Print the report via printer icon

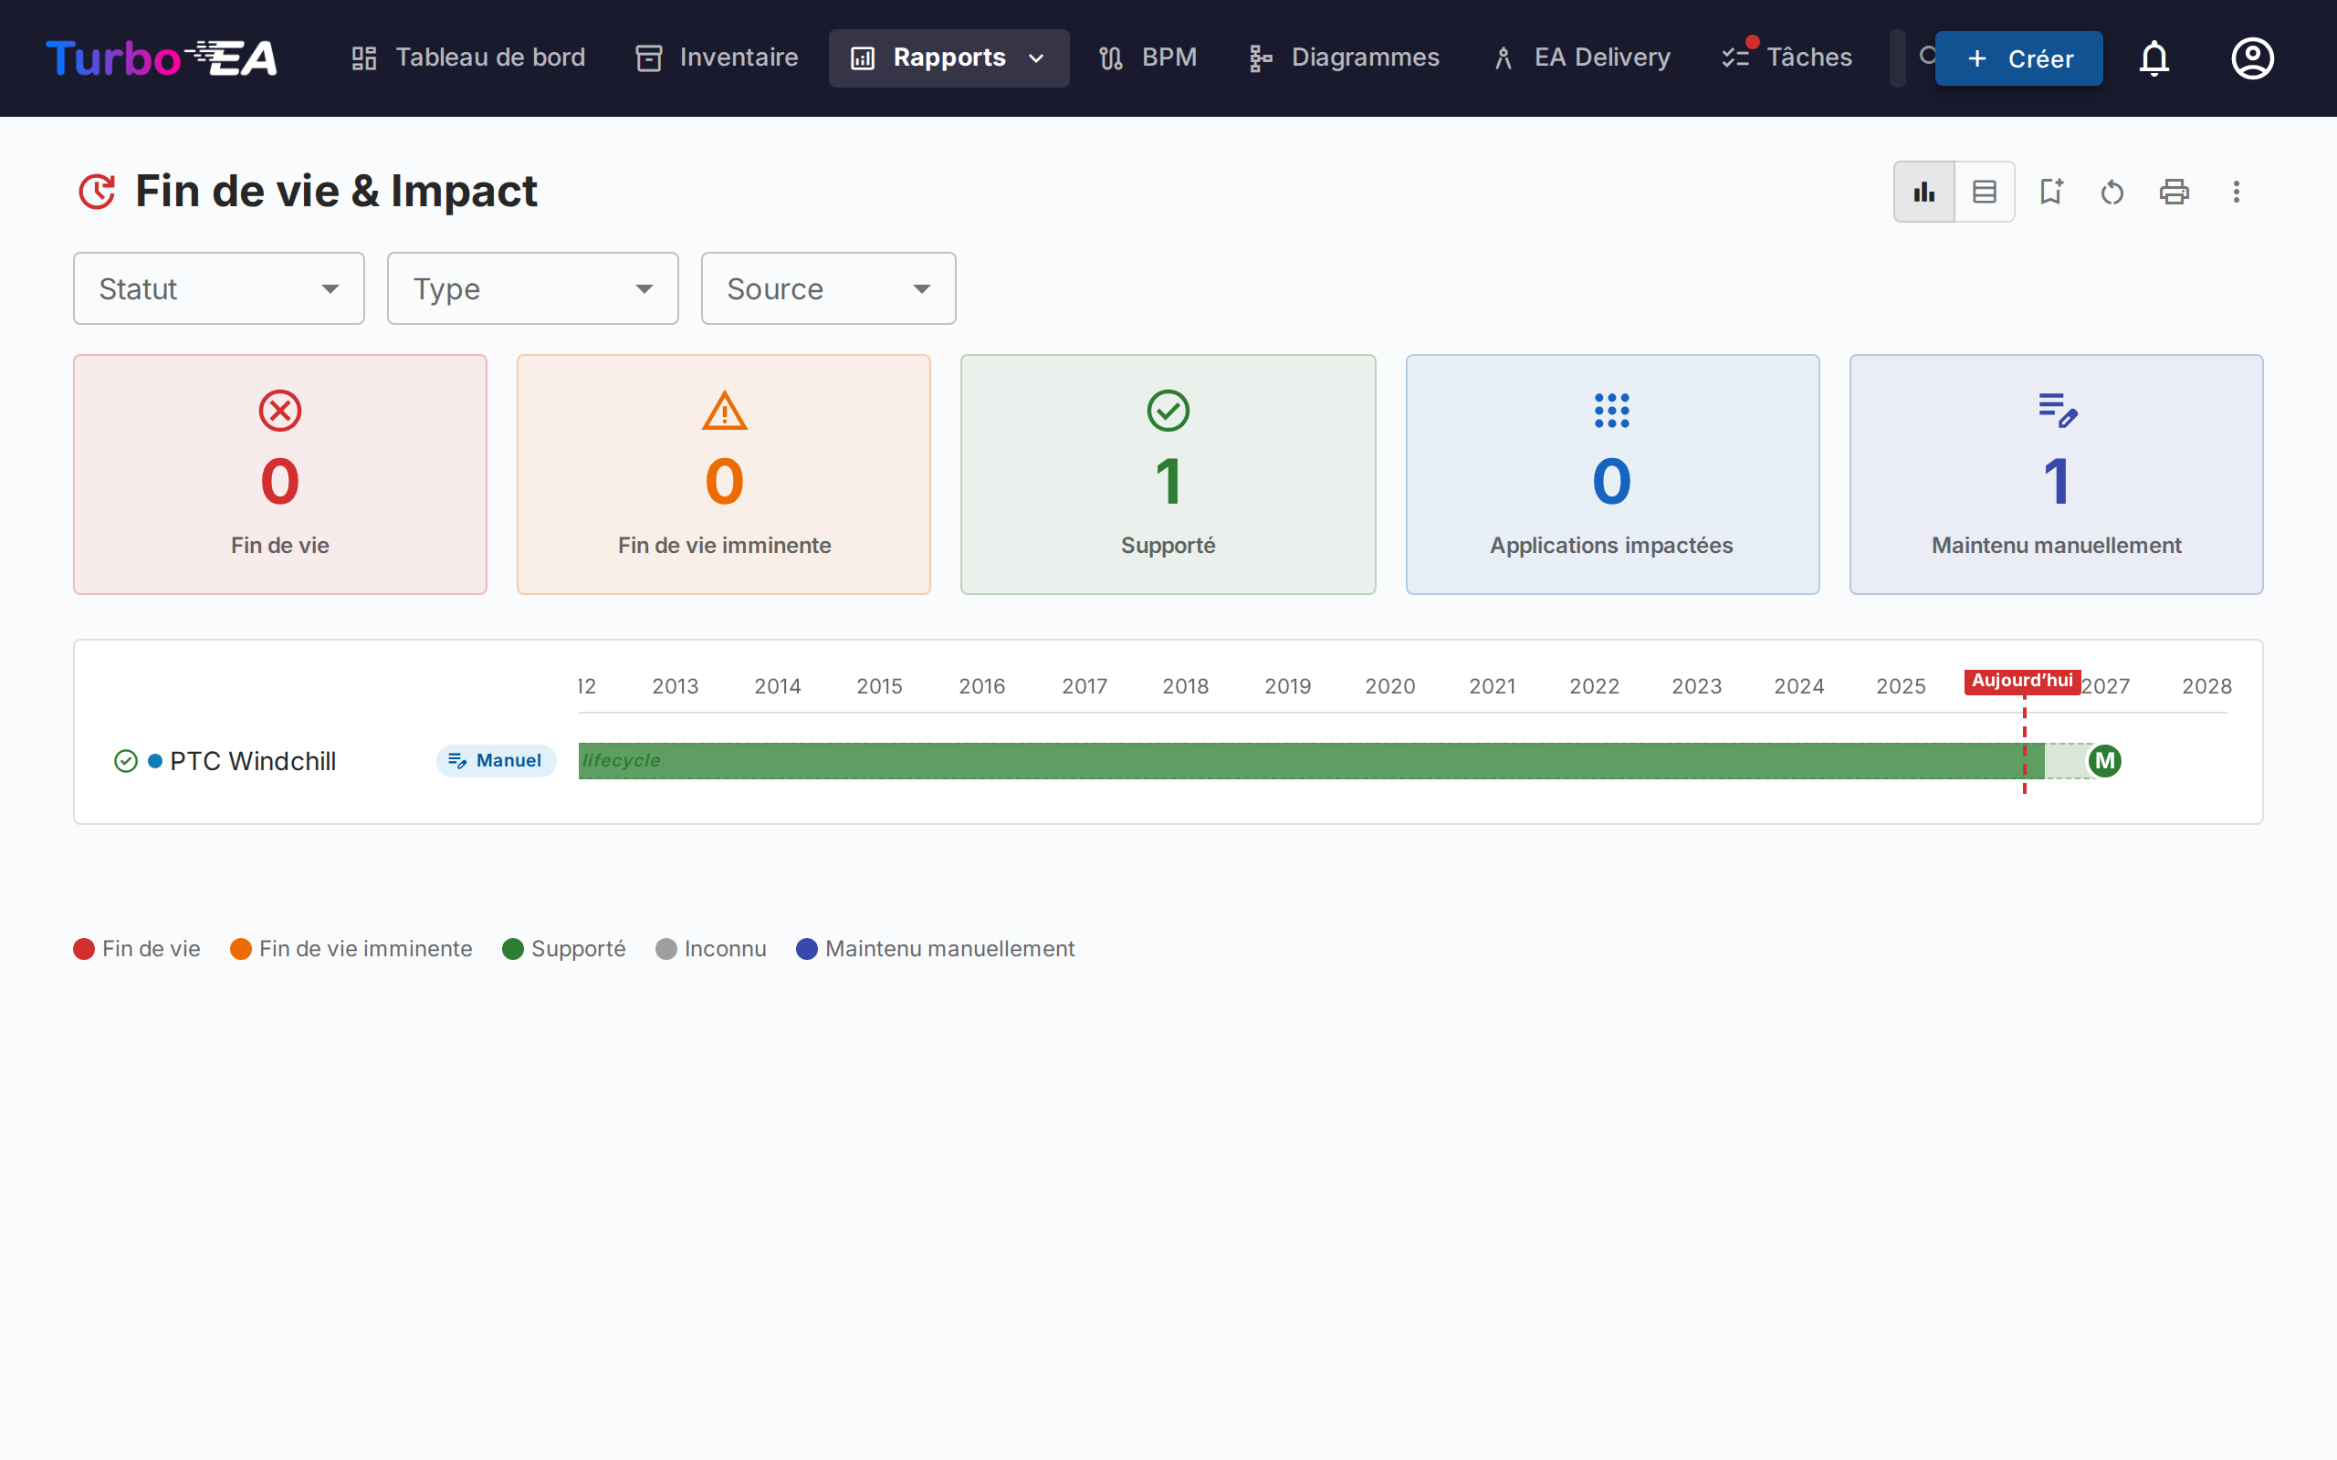[2174, 193]
